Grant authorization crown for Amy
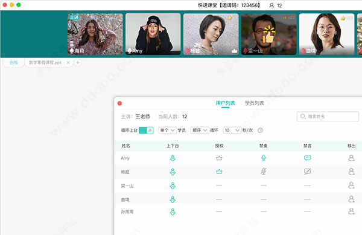Image resolution: width=362 pixels, height=235 pixels. (x=219, y=158)
